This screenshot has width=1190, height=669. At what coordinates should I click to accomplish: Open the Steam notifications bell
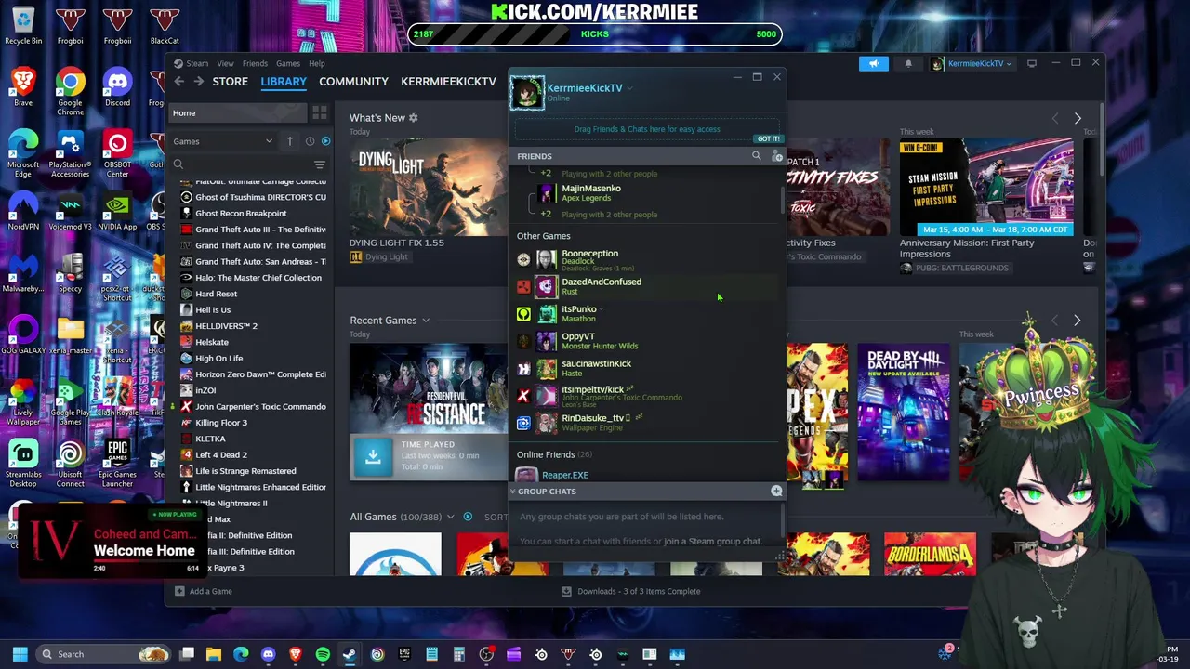[x=908, y=63]
